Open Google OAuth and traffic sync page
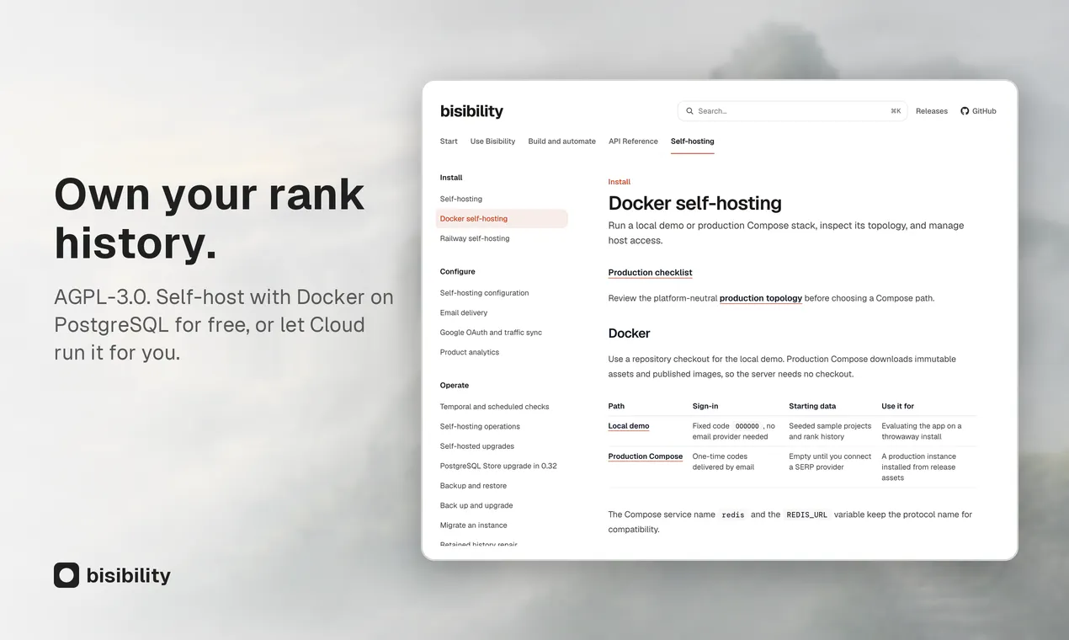 coord(491,333)
